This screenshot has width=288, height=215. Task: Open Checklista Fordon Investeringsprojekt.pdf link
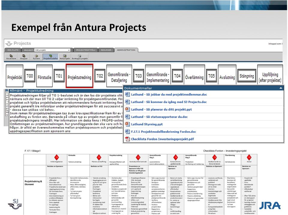(x=162, y=139)
